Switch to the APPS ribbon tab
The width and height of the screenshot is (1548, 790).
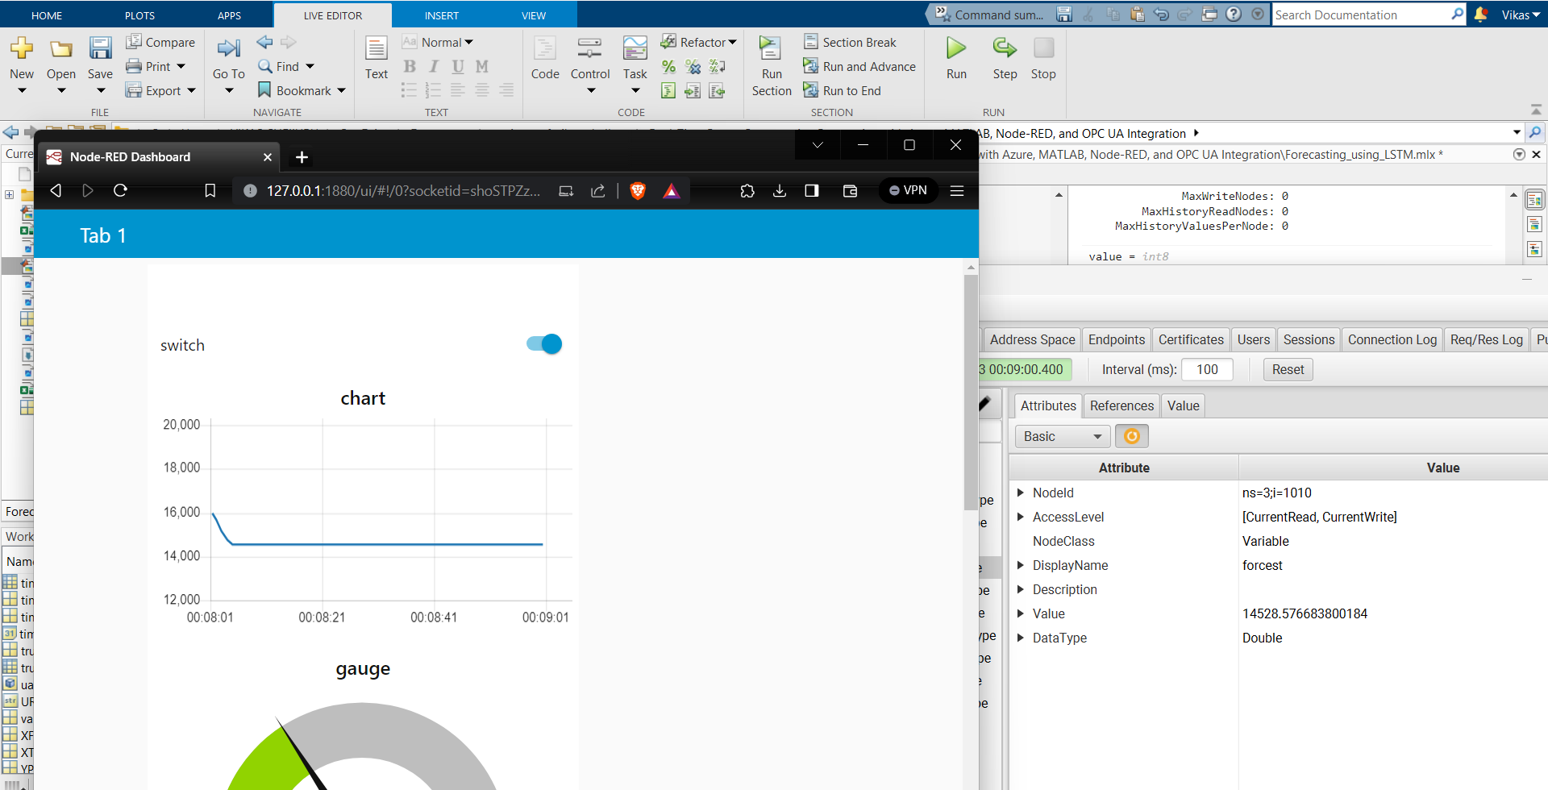(x=229, y=15)
